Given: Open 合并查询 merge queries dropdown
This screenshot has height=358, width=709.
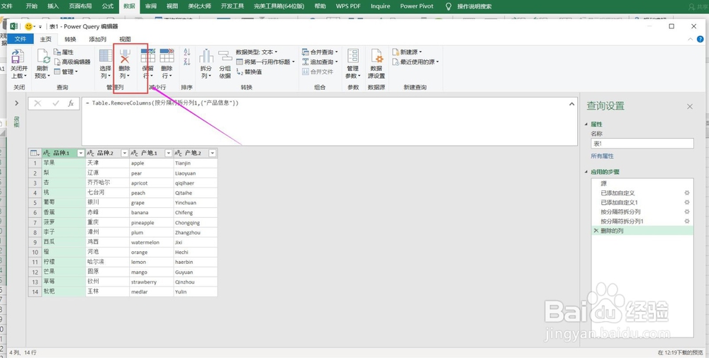Looking at the screenshot, I should [x=320, y=52].
